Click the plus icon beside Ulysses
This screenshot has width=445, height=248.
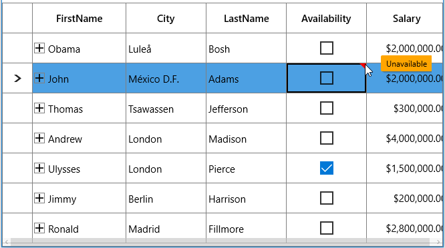coord(39,168)
